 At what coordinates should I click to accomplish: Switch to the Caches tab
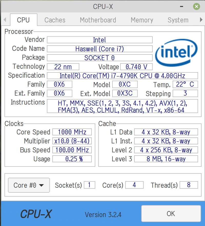(x=55, y=20)
